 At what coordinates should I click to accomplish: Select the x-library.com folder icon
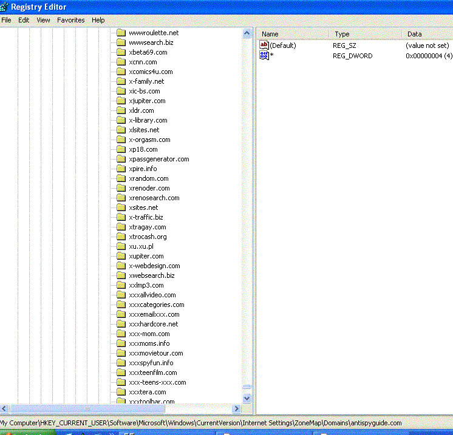tap(121, 120)
